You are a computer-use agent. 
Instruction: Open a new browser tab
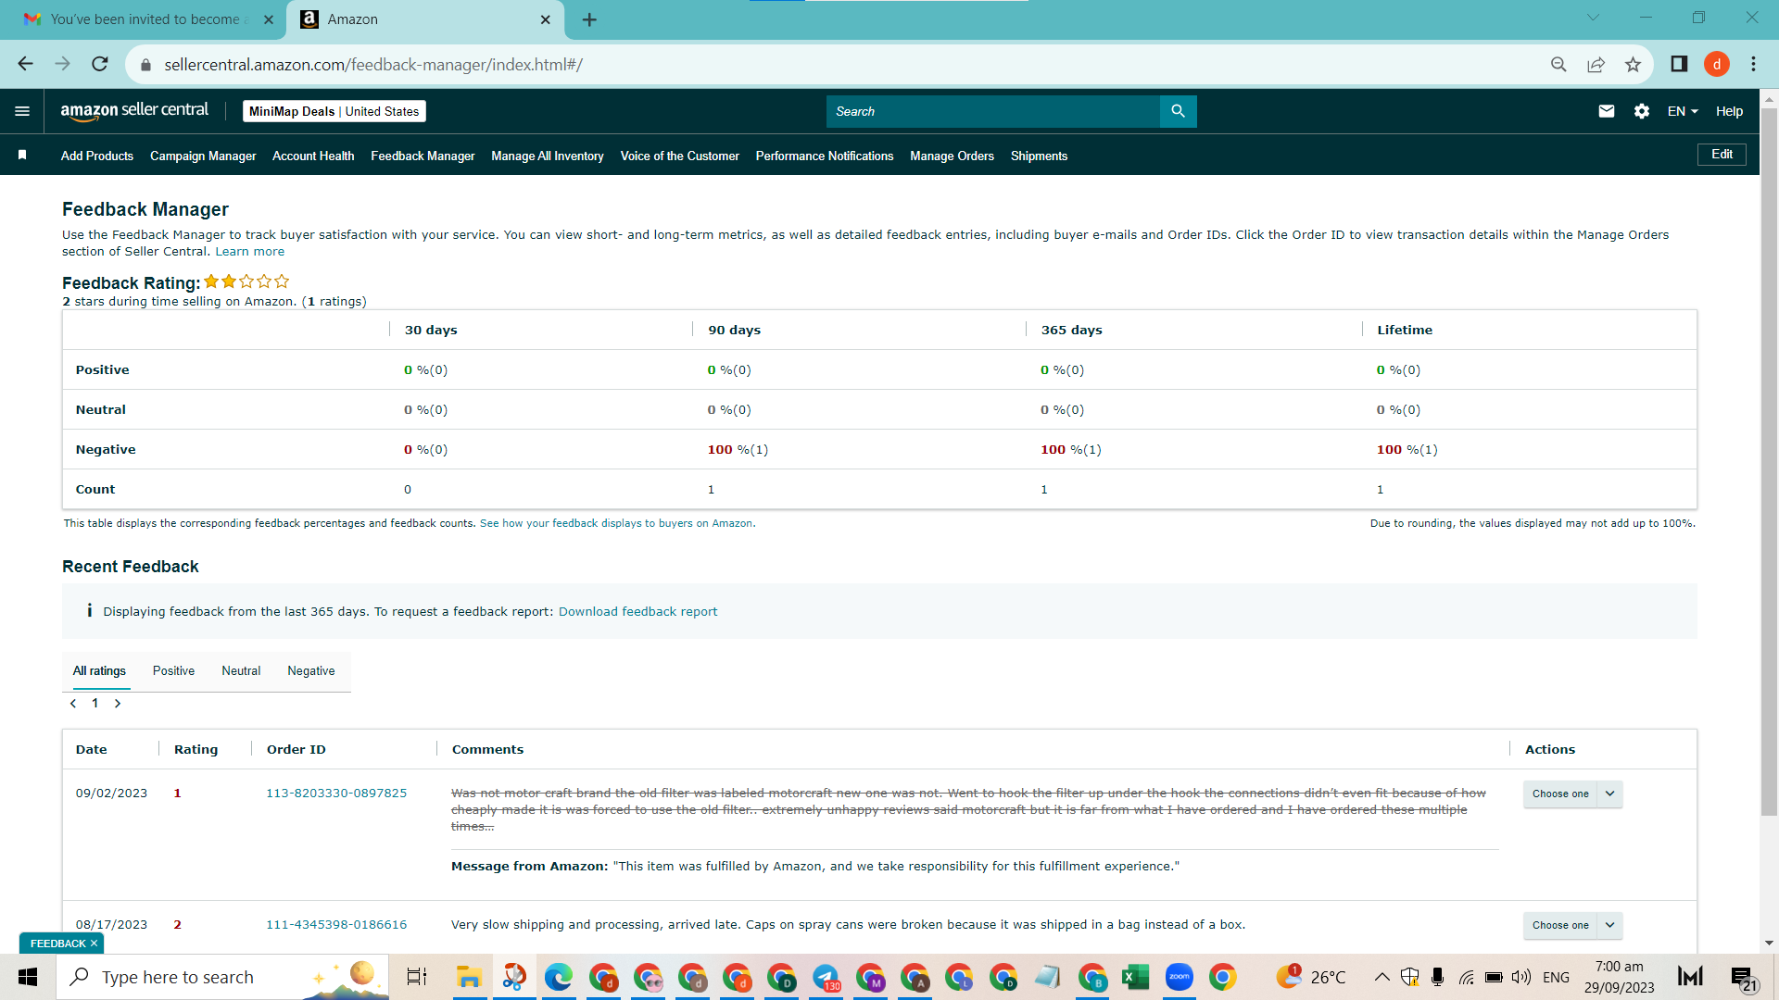click(x=589, y=19)
